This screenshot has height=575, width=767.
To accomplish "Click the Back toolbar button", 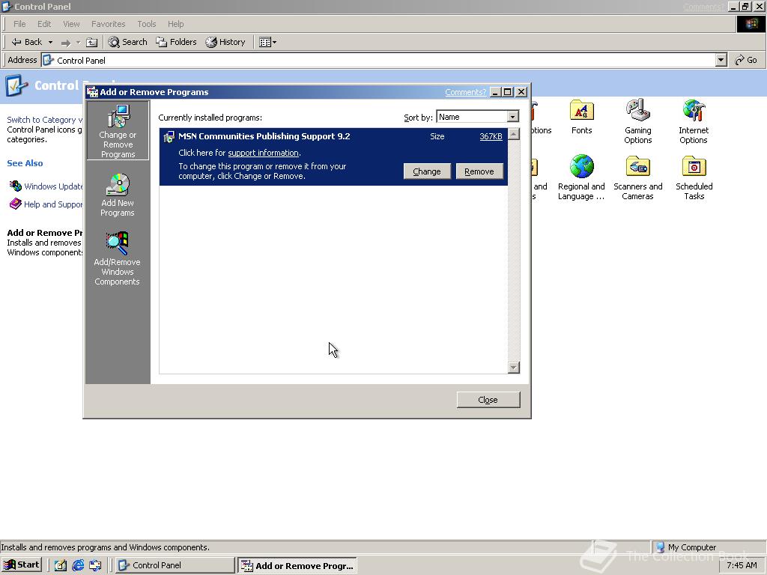I will pyautogui.click(x=27, y=42).
